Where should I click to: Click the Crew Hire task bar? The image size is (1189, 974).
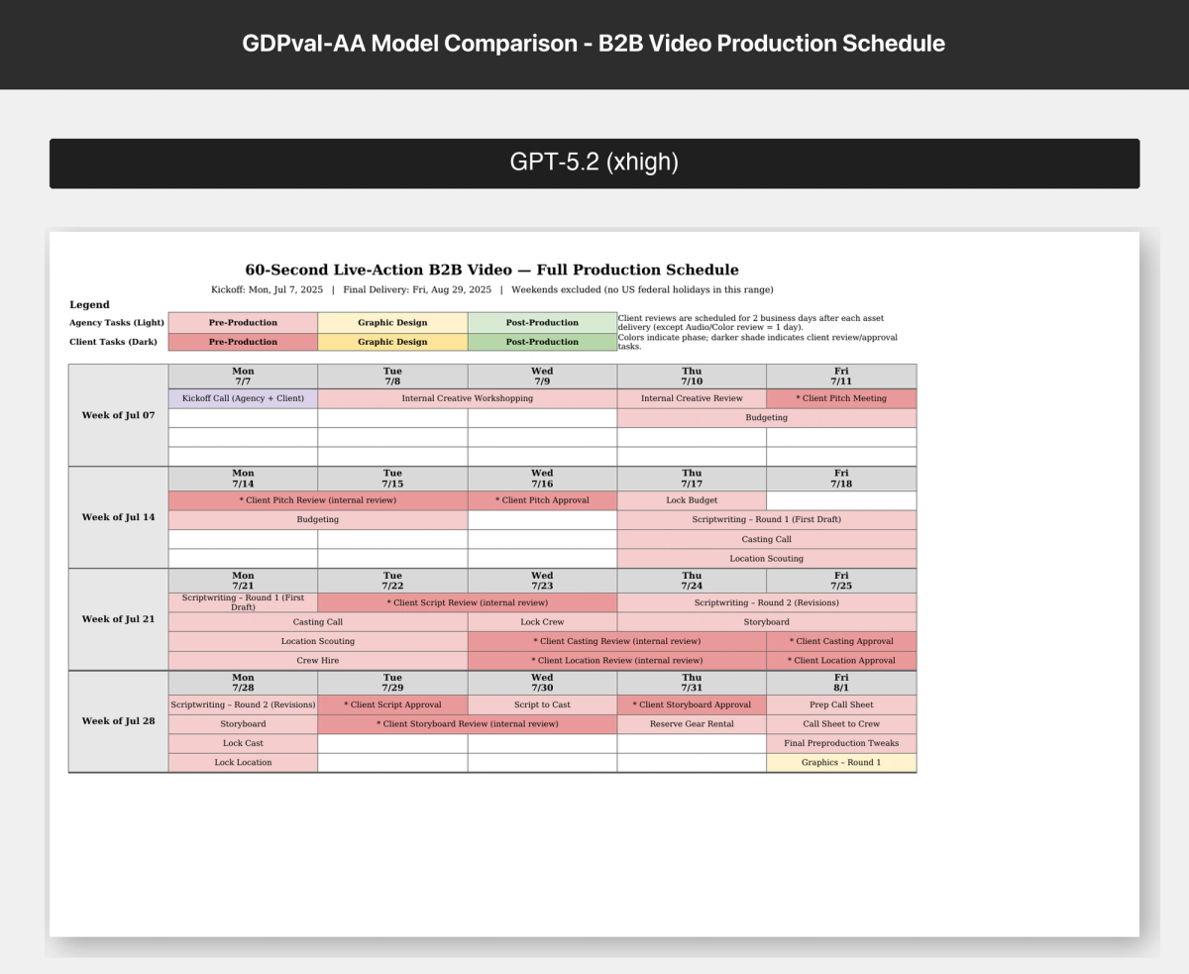point(317,661)
